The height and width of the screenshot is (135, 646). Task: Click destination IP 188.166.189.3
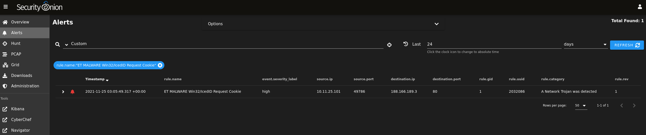404,91
